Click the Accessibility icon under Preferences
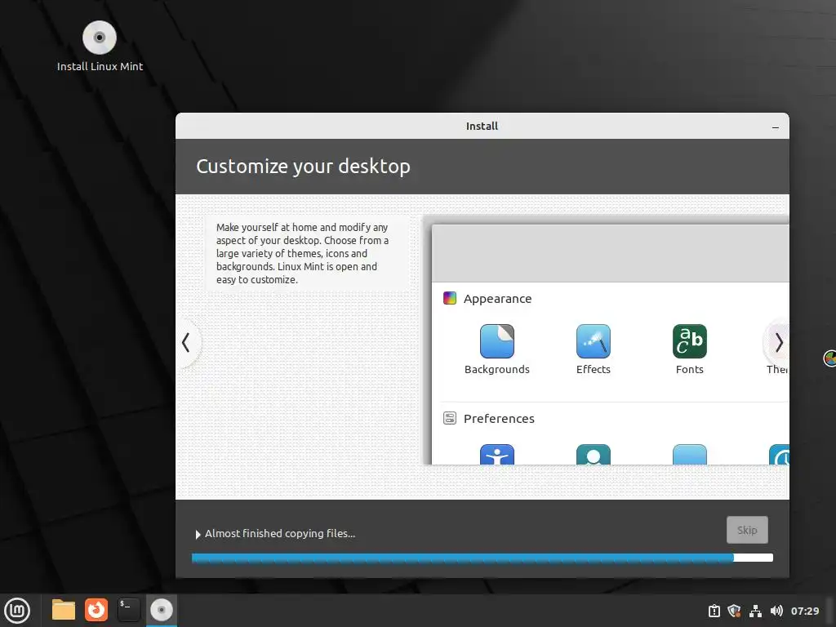The image size is (836, 627). point(497,454)
